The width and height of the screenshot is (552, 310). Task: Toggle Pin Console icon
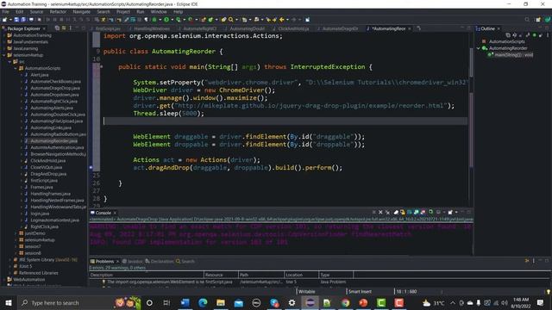[430, 213]
